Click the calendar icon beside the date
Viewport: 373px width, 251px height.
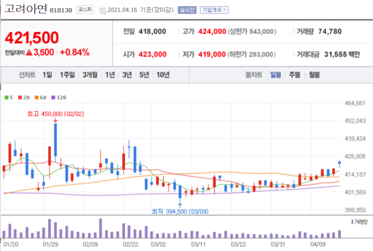point(103,11)
